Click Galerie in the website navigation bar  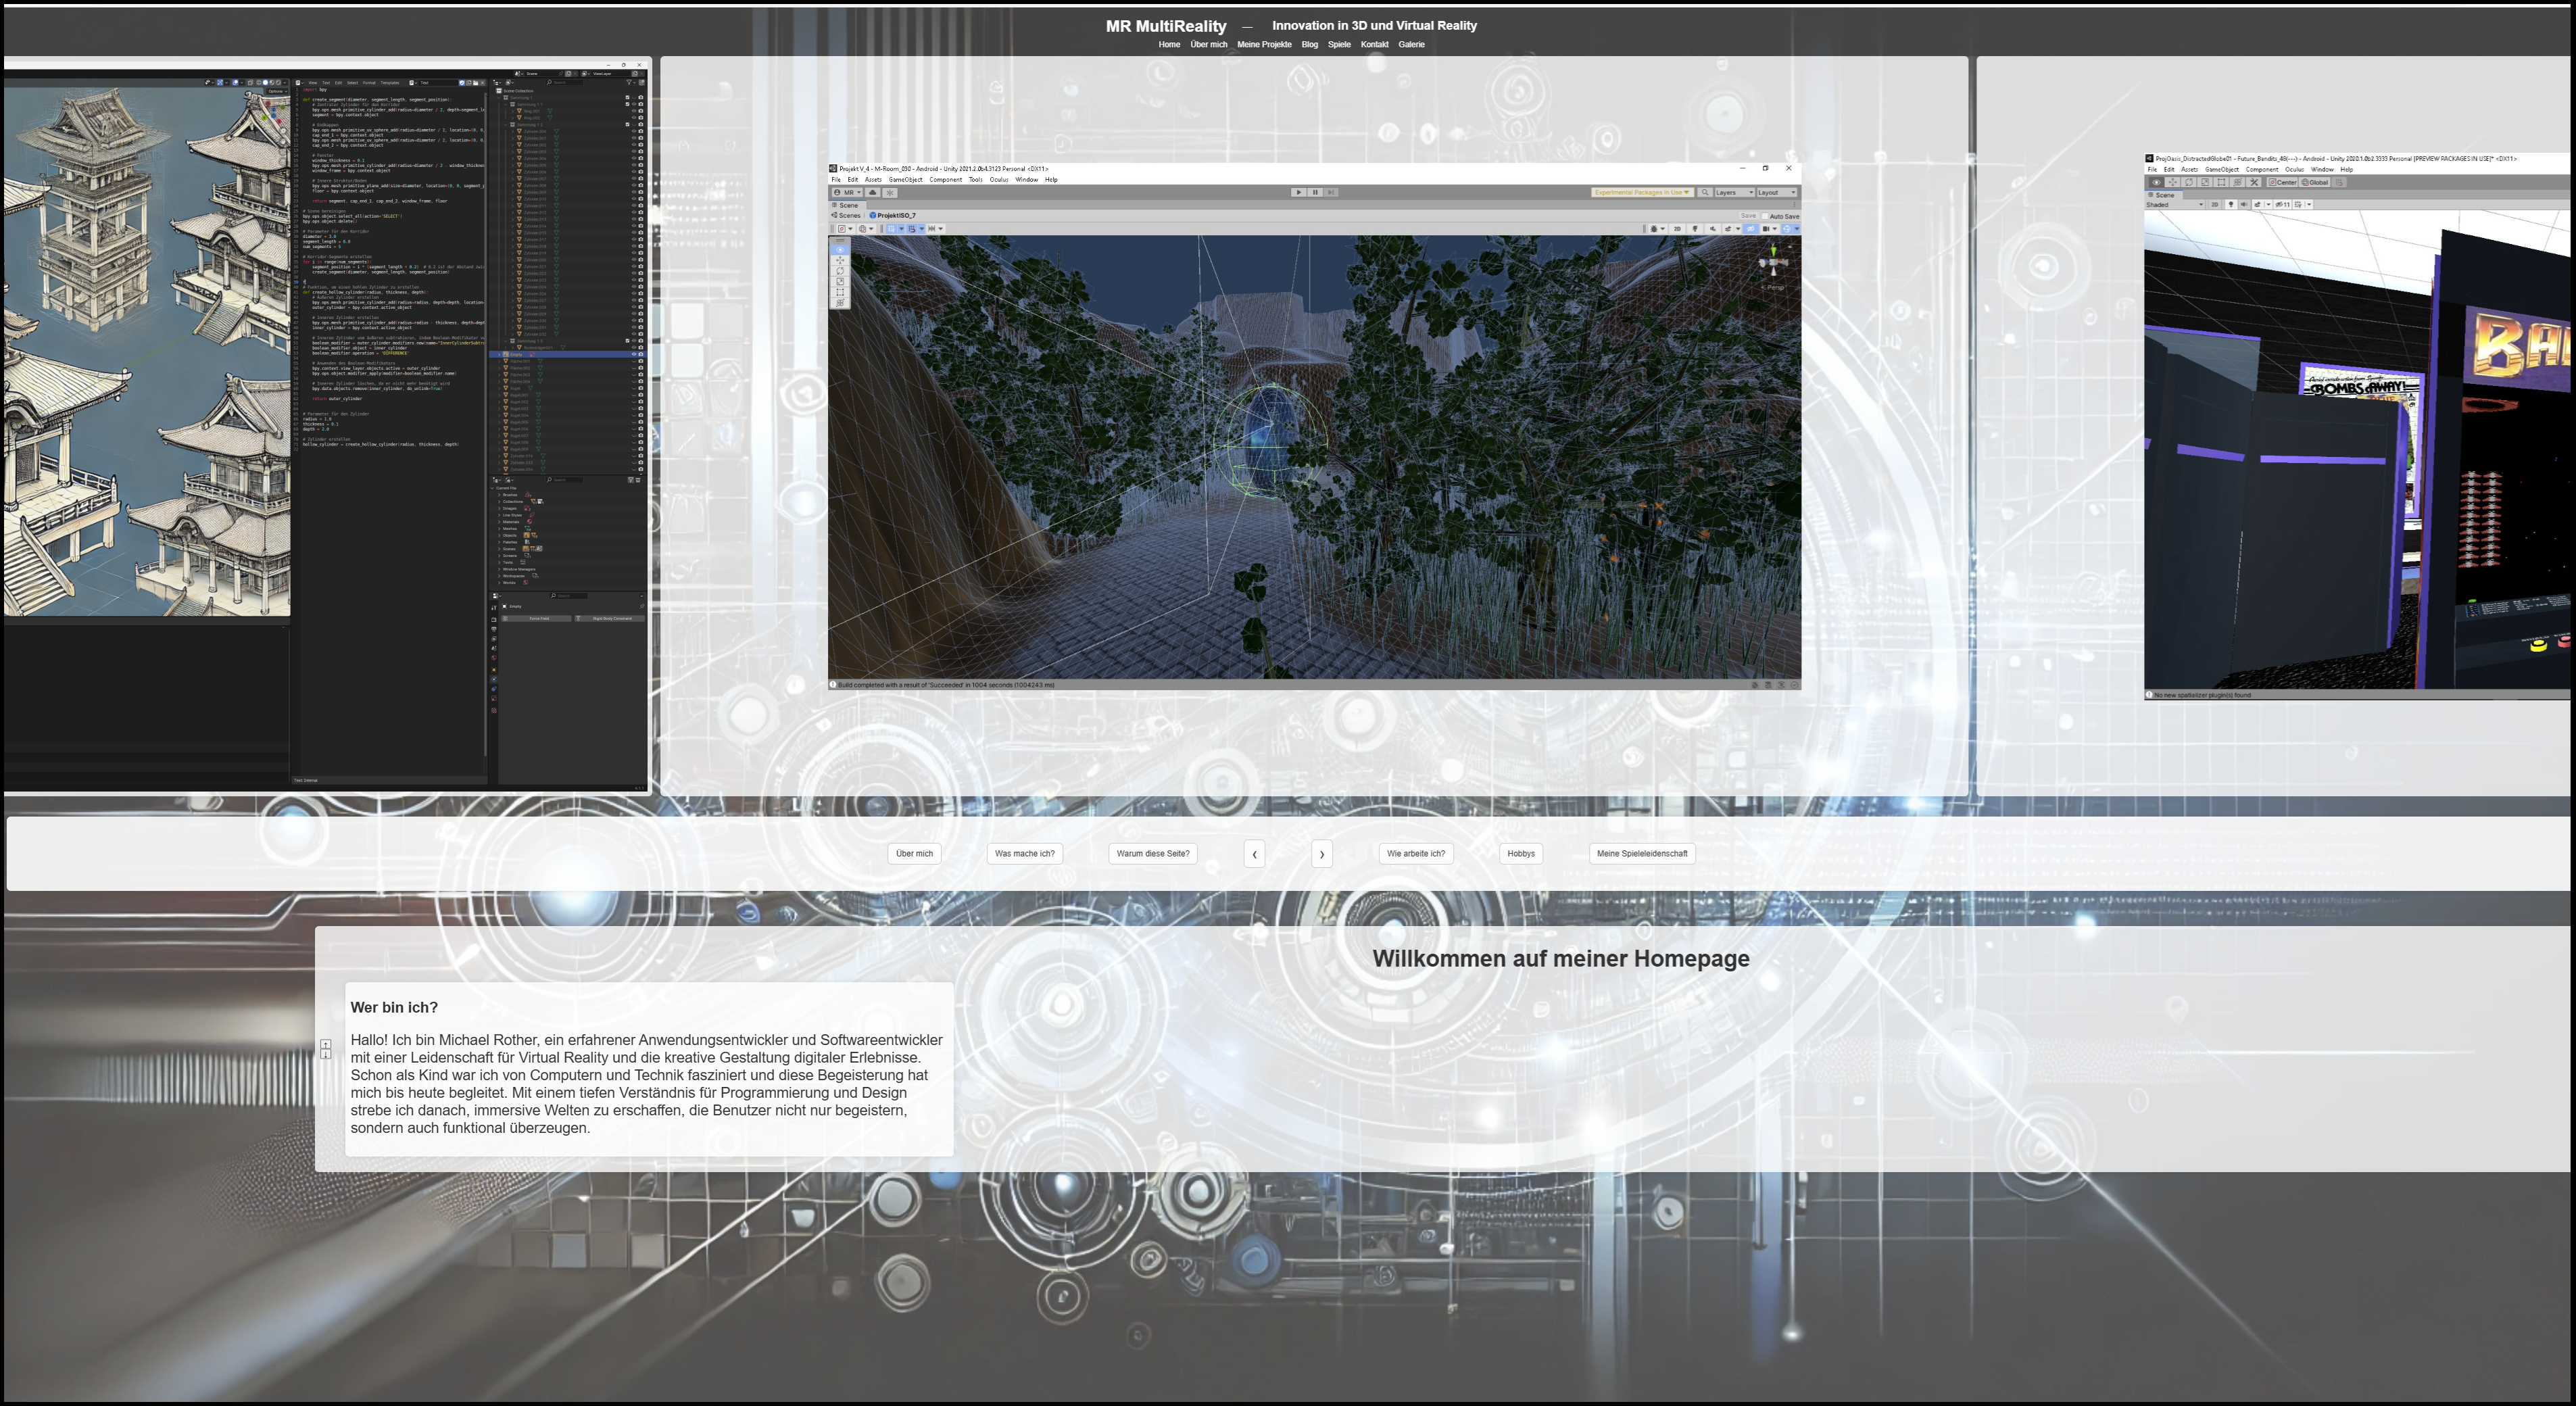1412,44
